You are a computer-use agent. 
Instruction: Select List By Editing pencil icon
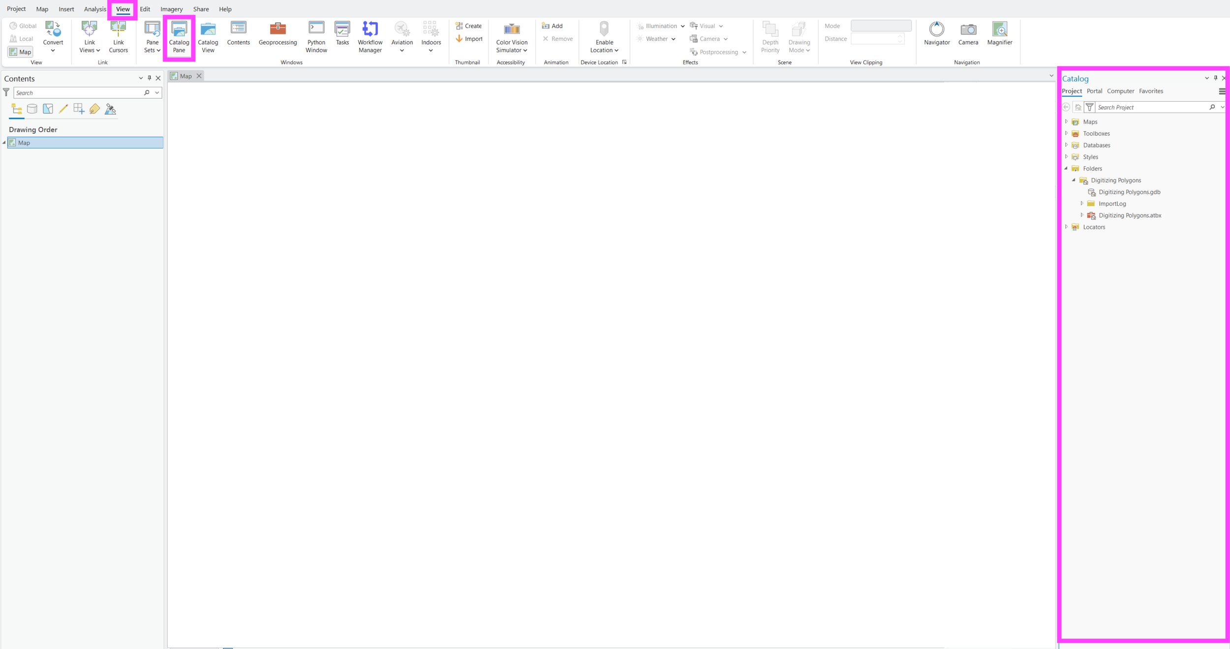click(x=63, y=109)
